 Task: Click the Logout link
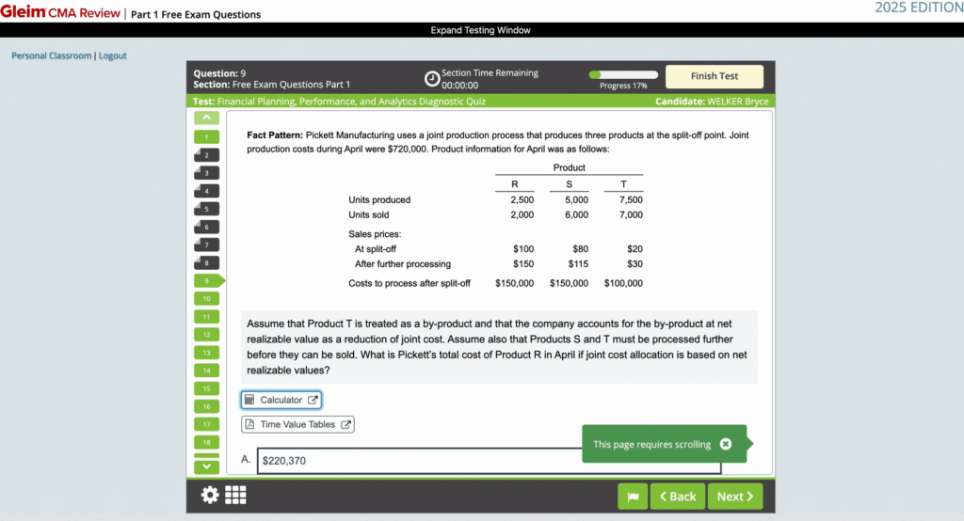pos(113,55)
